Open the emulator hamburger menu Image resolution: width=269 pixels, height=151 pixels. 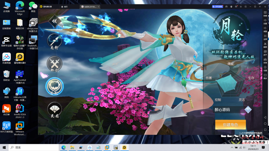pyautogui.click(x=241, y=6)
